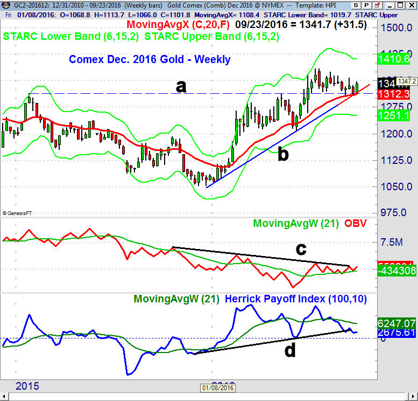Click annotation letter 'd' in Herrick pane
418x401 pixels.
(290, 350)
